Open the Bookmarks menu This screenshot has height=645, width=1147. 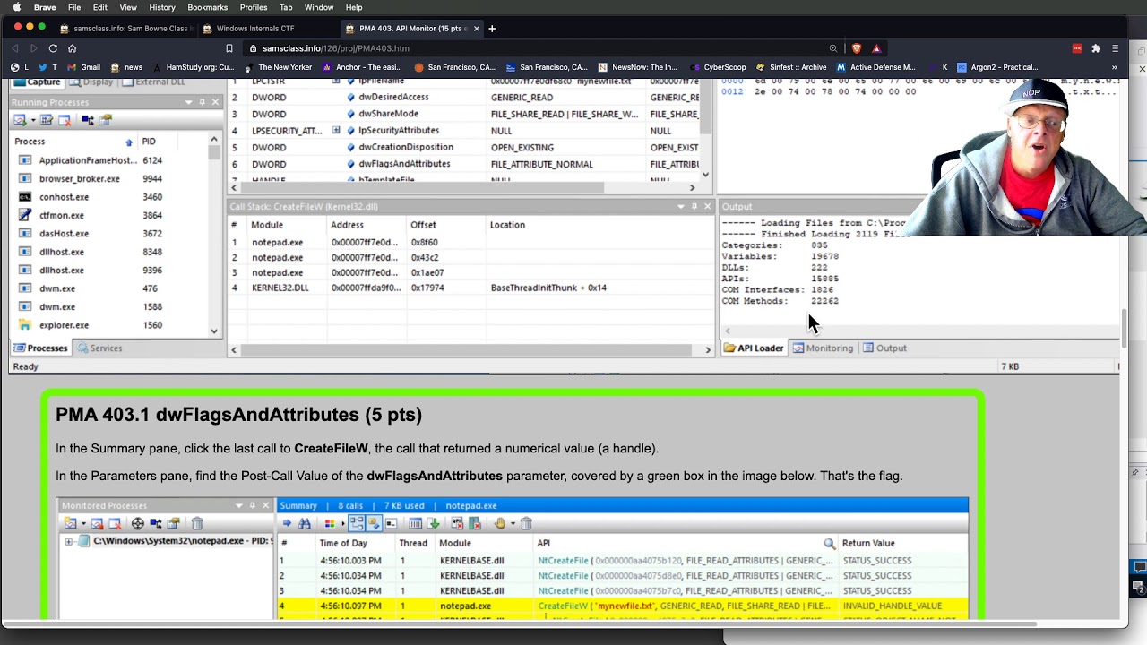pos(207,7)
